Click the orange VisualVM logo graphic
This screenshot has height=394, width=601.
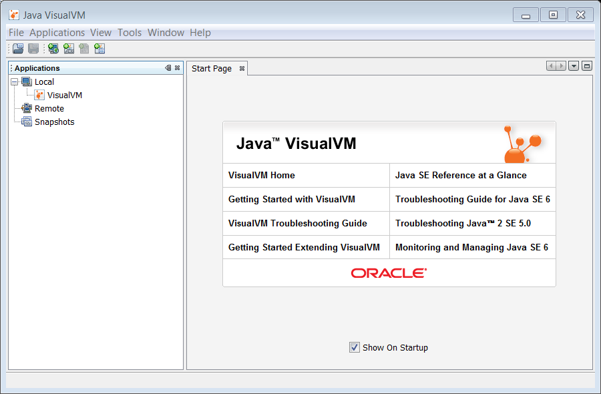[522, 144]
